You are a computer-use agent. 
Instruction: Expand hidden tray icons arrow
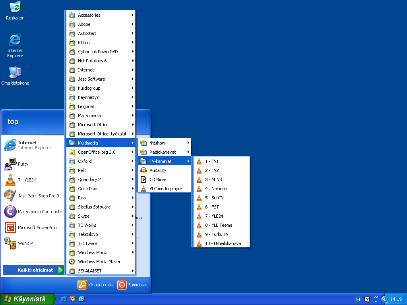click(x=384, y=299)
